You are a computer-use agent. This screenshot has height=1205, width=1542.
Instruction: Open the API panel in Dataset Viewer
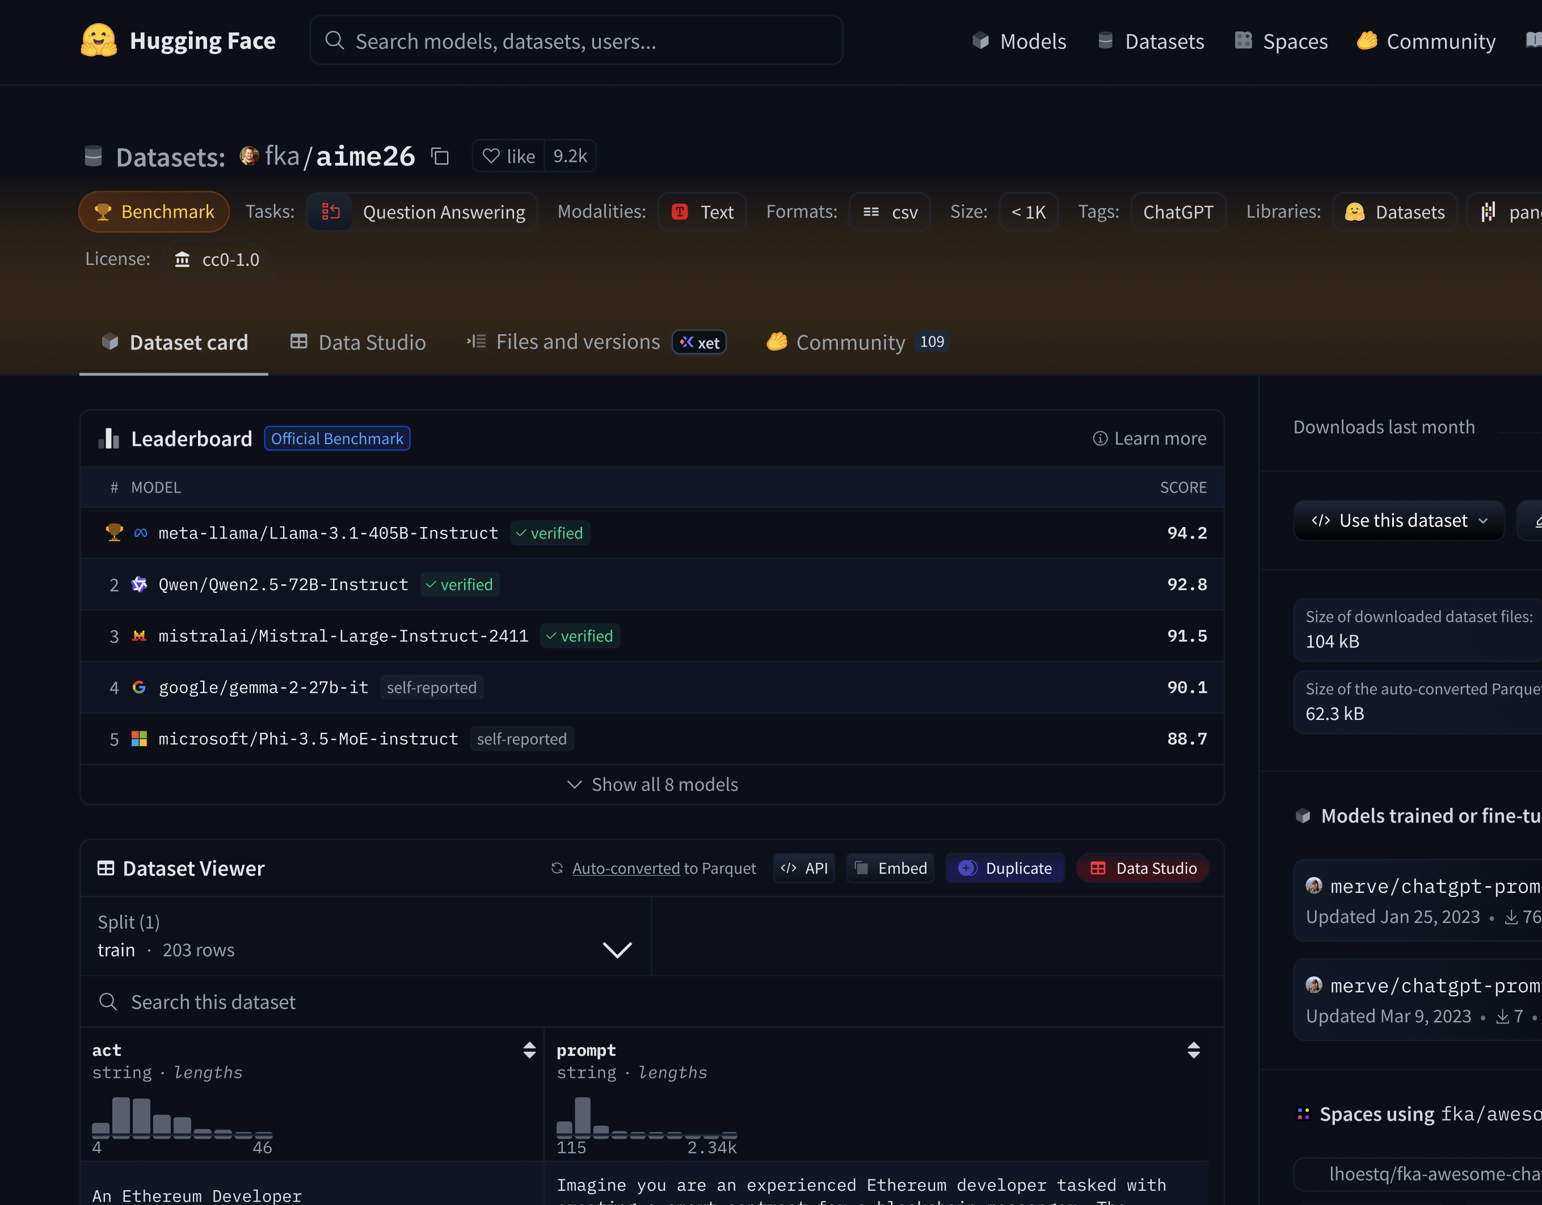(x=803, y=868)
